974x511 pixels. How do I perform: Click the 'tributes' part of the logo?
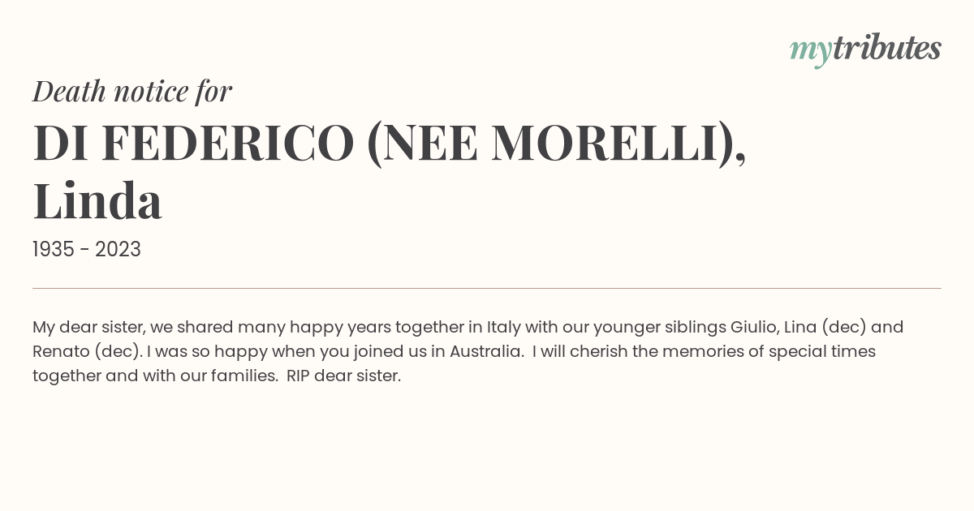(x=887, y=48)
